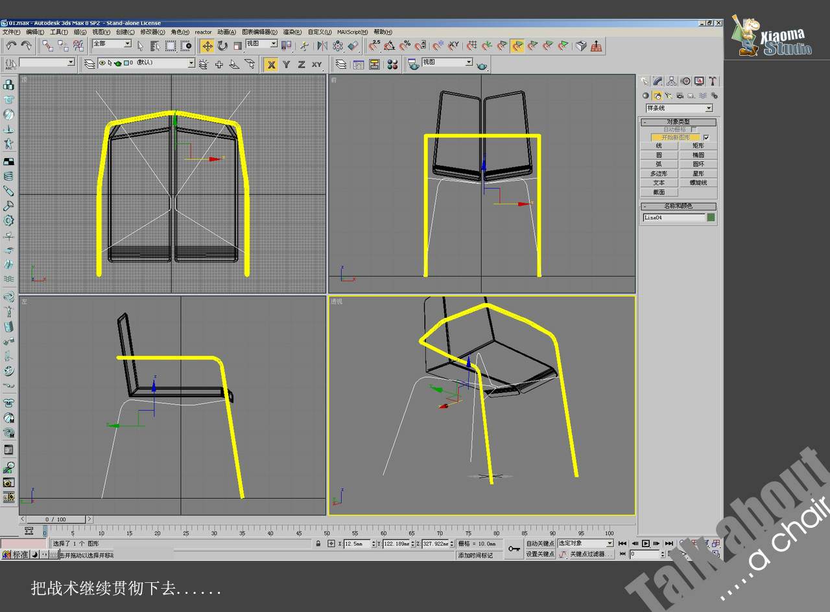
Task: Click the quick render teapot icon
Action: [482, 65]
